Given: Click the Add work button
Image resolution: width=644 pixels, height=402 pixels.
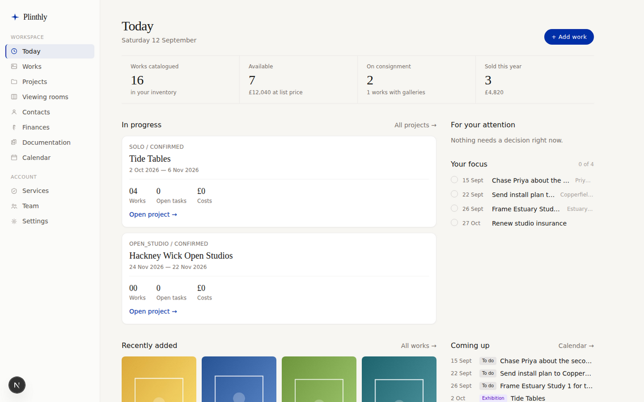Looking at the screenshot, I should (569, 37).
